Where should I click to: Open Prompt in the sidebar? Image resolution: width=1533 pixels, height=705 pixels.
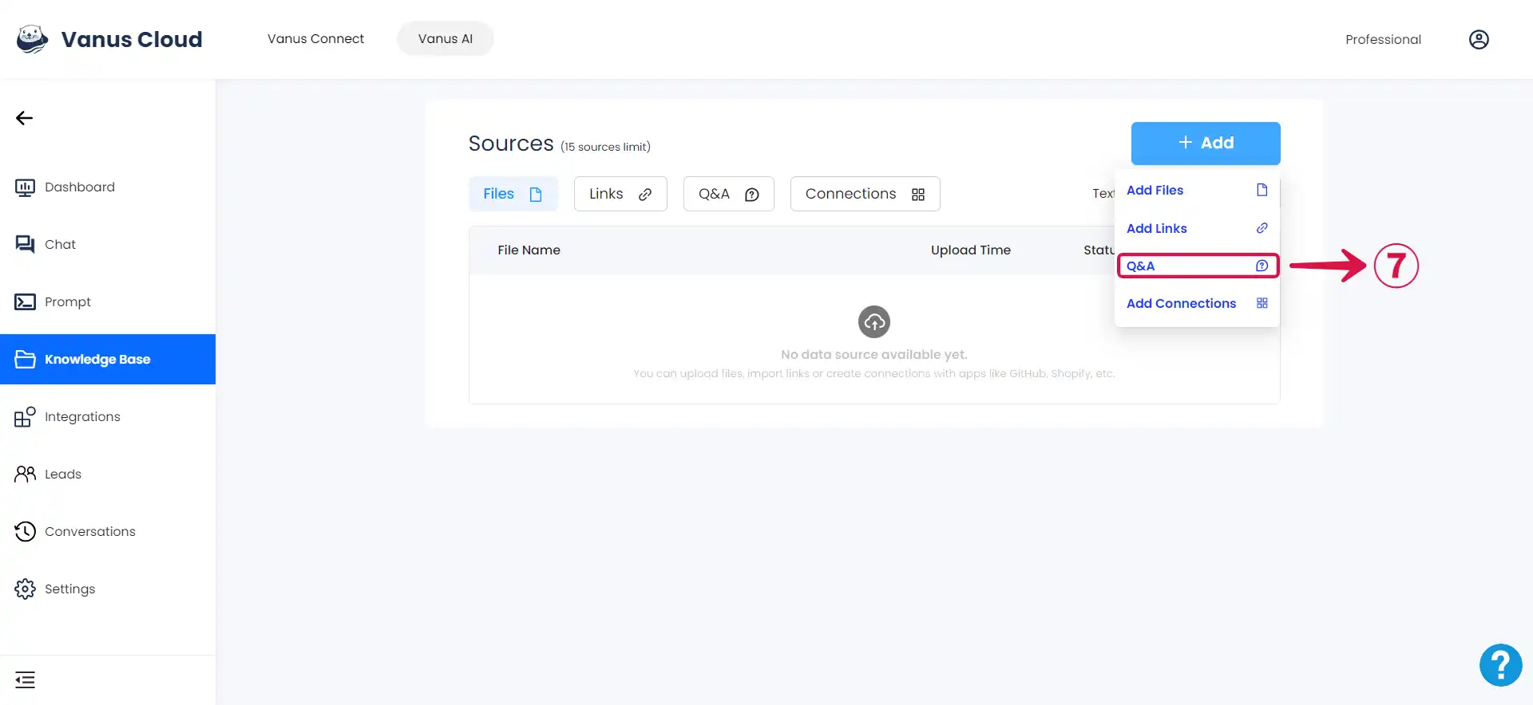pyautogui.click(x=108, y=302)
